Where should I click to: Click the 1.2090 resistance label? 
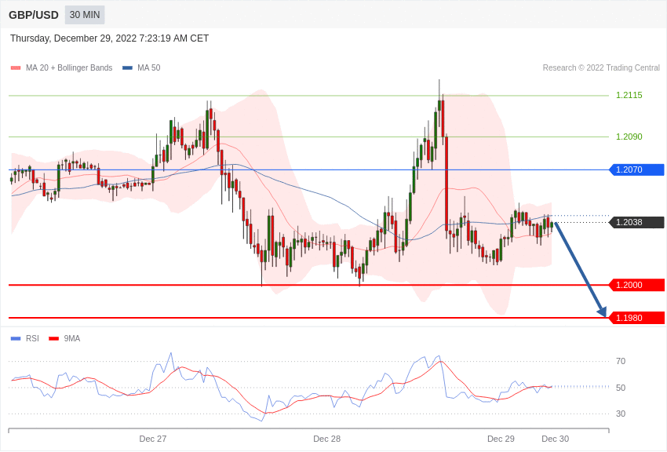point(629,137)
